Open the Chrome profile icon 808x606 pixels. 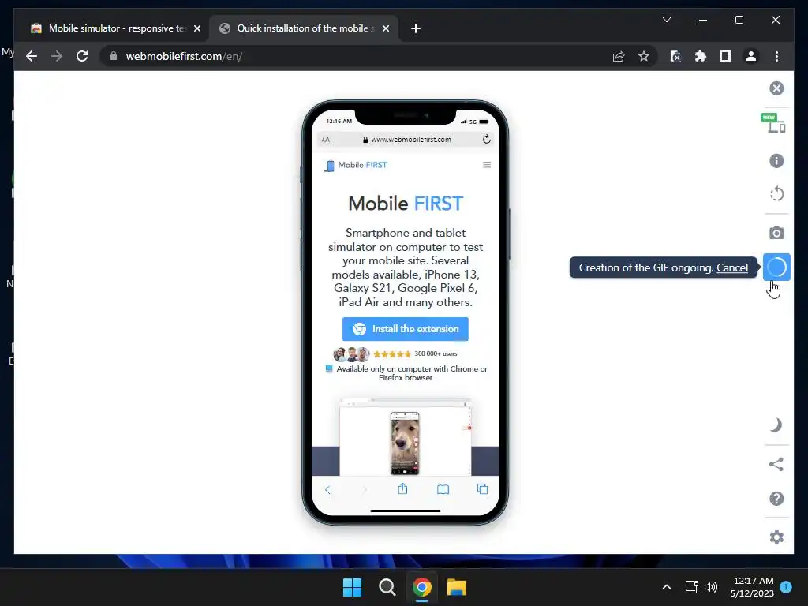click(751, 56)
